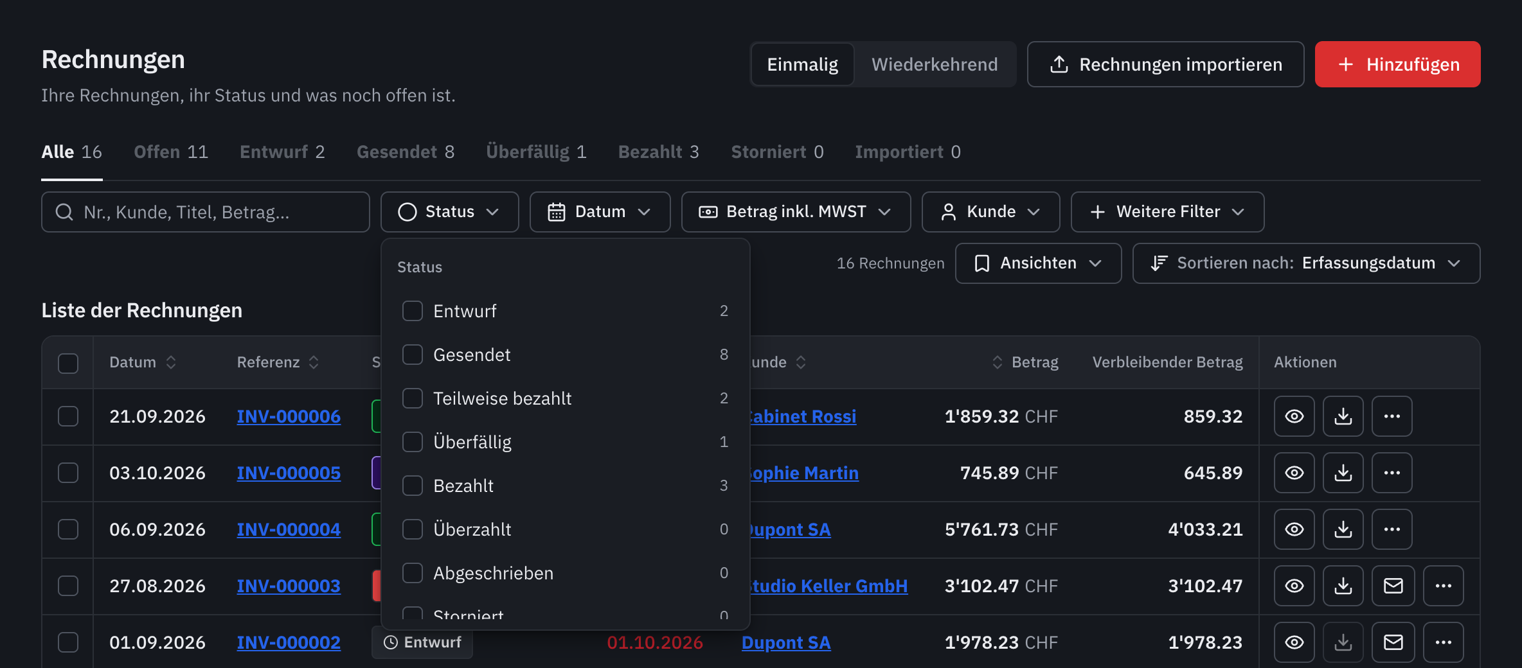The image size is (1522, 668).
Task: Open the three-dot menu for INV-000004
Action: pos(1392,529)
